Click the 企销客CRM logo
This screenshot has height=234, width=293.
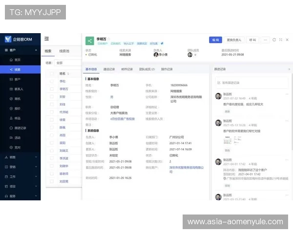[19, 39]
